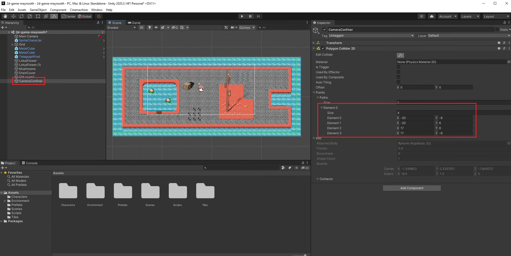Image resolution: width=511 pixels, height=256 pixels.
Task: Expand the Grid object in Hierarchy
Action: [12, 44]
